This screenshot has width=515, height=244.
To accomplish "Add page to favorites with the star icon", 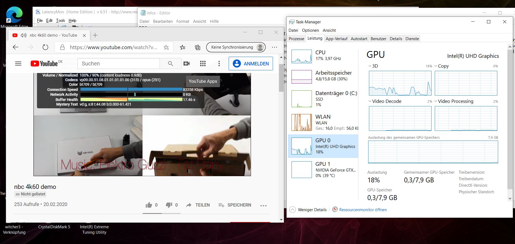I will (166, 47).
